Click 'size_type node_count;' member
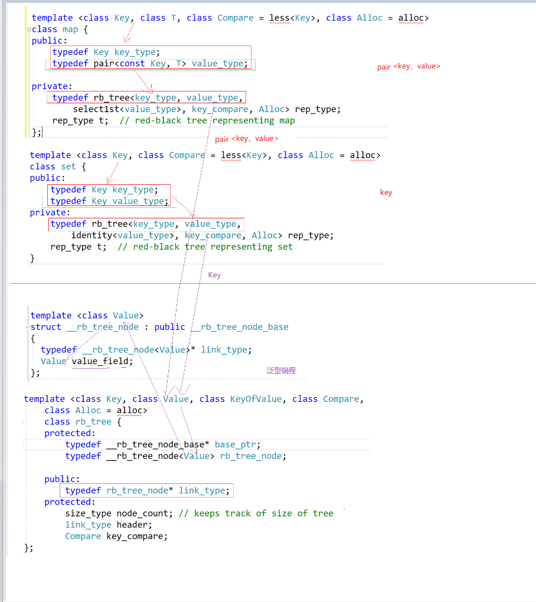Viewport: 536px width, 602px height. [x=119, y=513]
